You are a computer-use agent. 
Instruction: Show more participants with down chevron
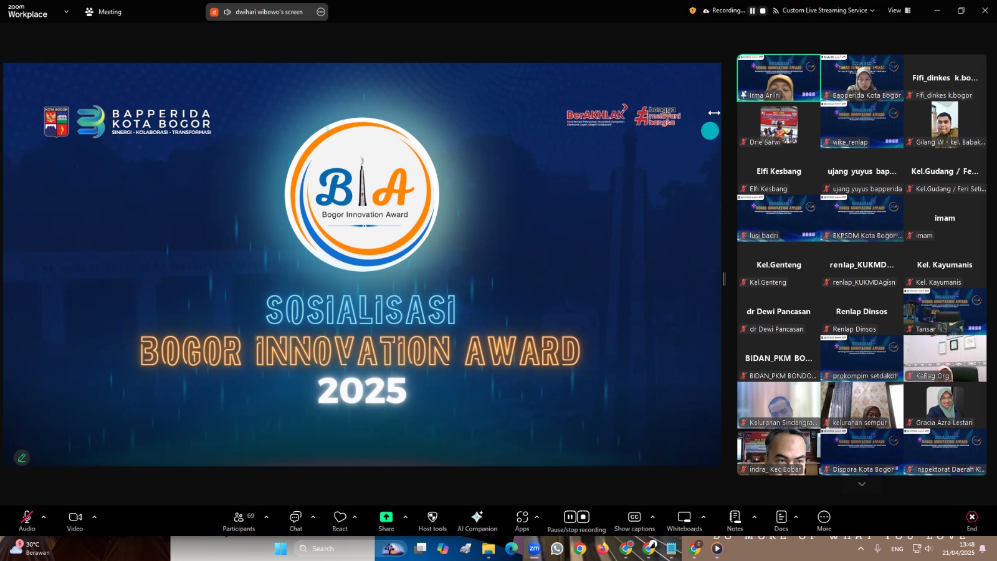(862, 484)
